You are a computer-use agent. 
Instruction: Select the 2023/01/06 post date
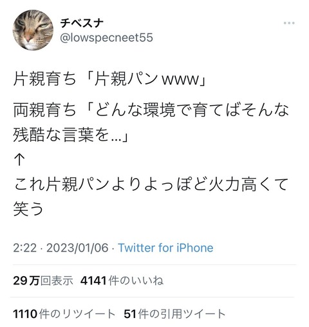pyautogui.click(x=77, y=248)
